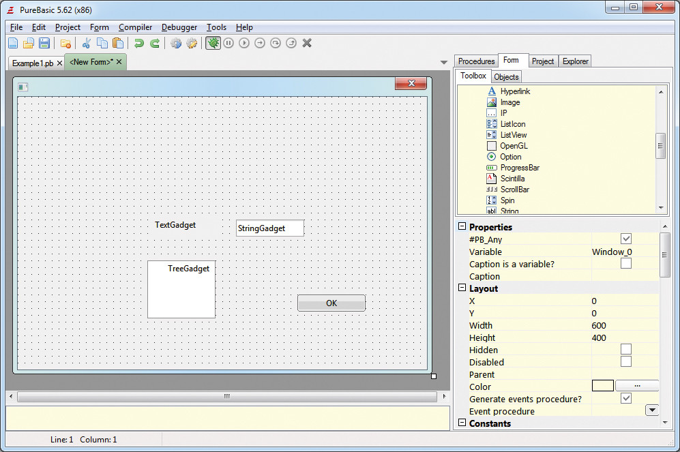Click the OK button on form
This screenshot has height=452, width=680.
click(331, 303)
